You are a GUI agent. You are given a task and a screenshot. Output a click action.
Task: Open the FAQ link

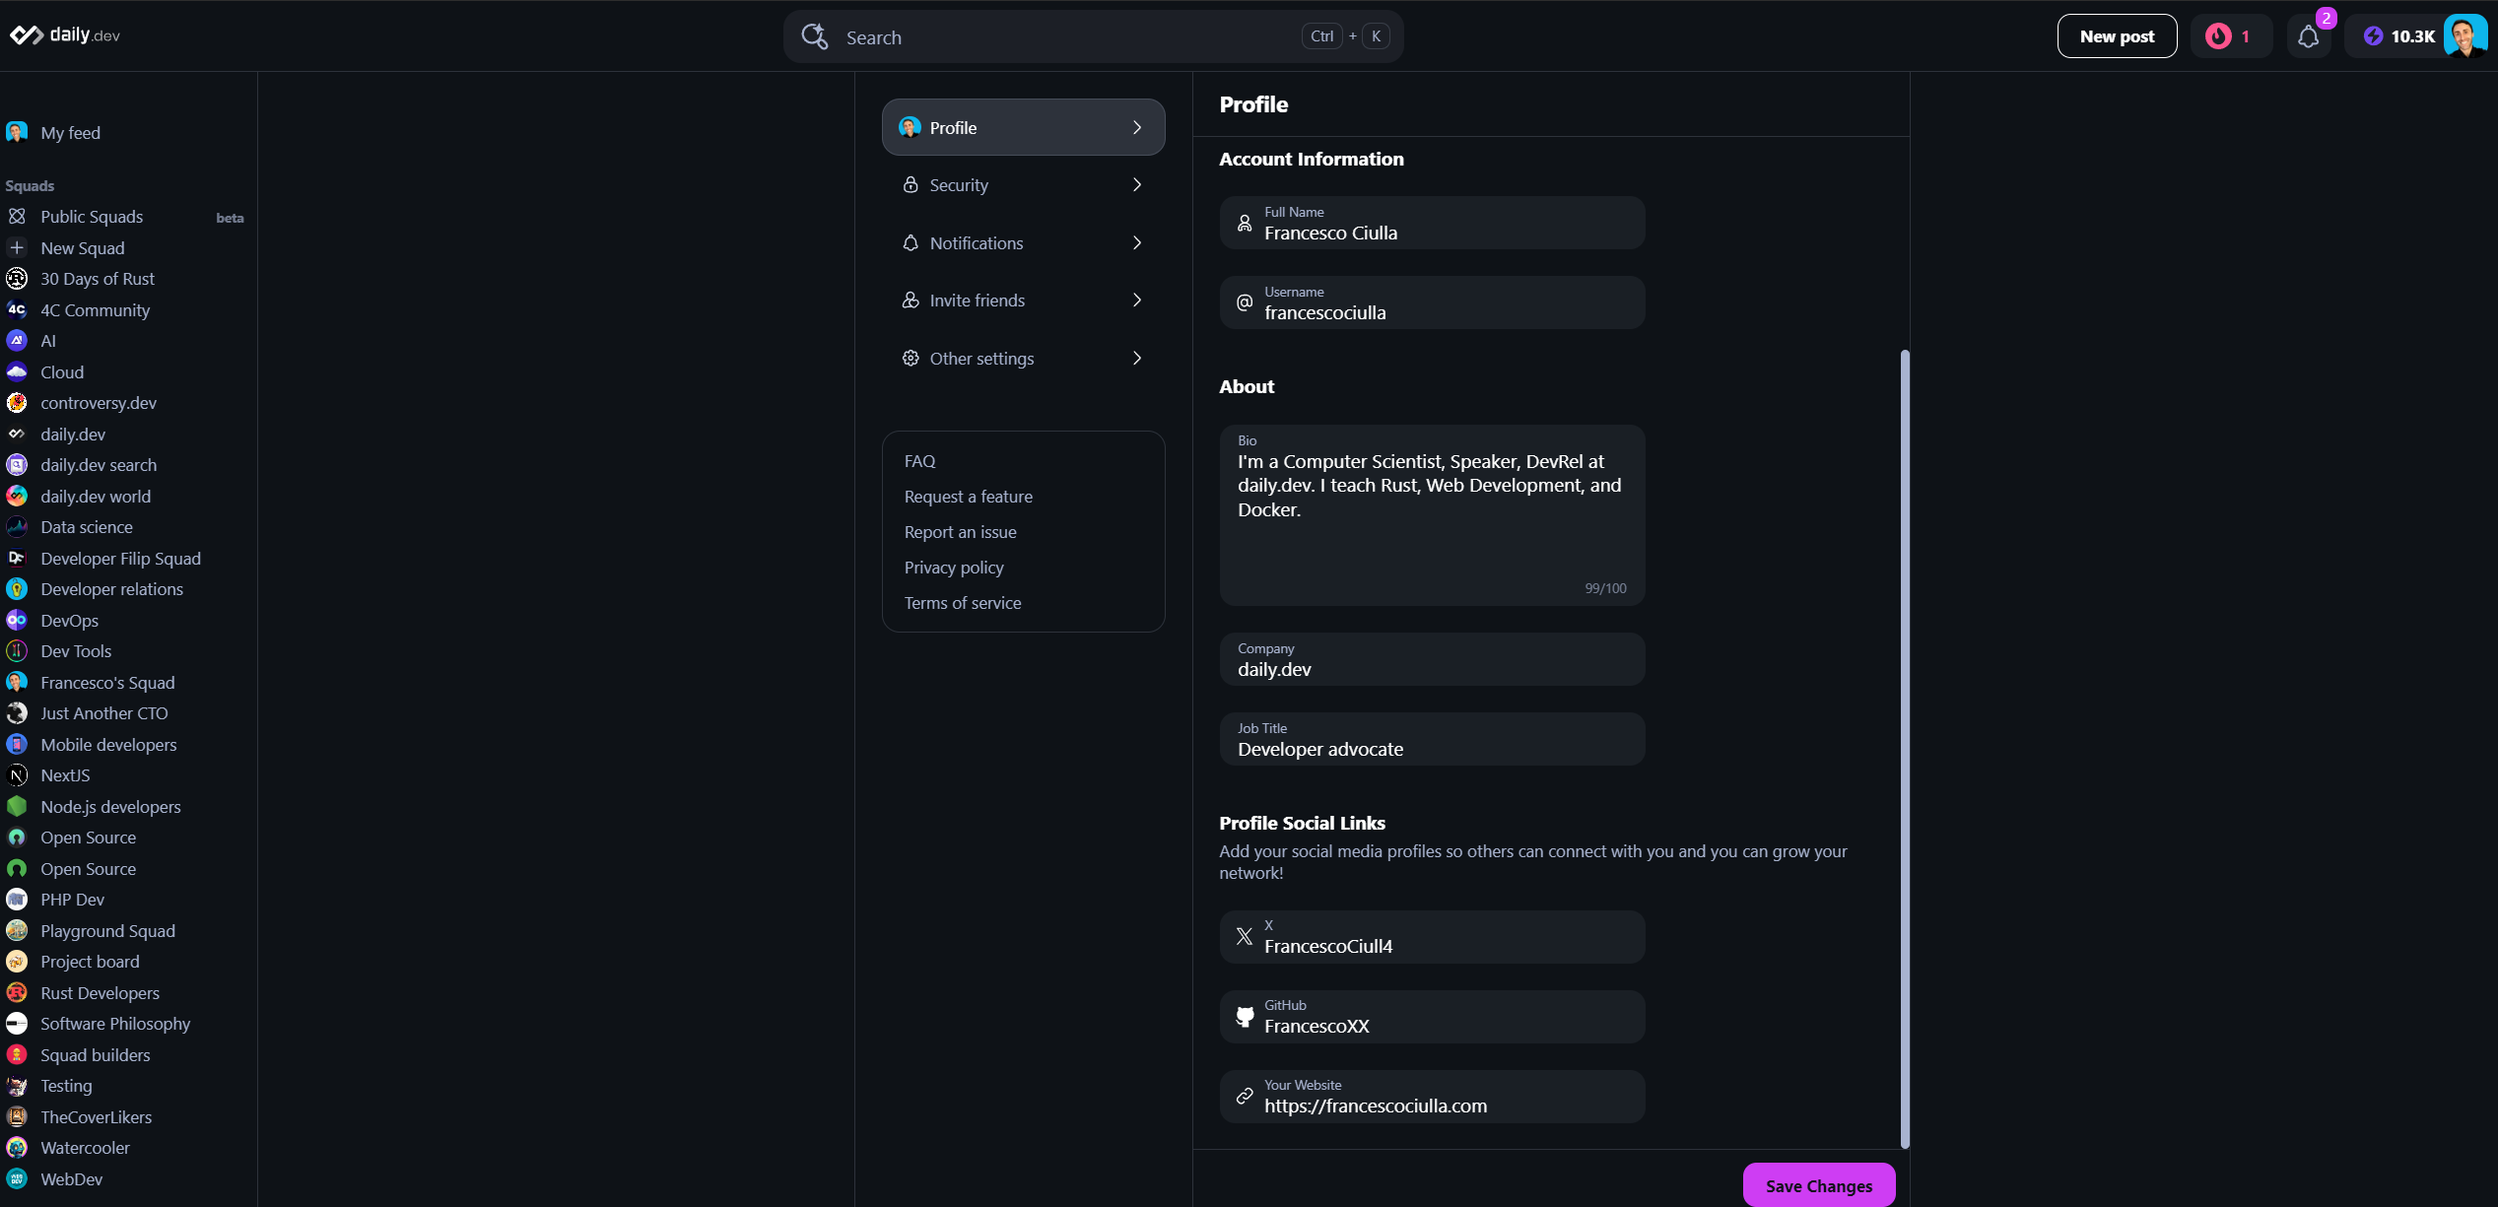tap(919, 461)
